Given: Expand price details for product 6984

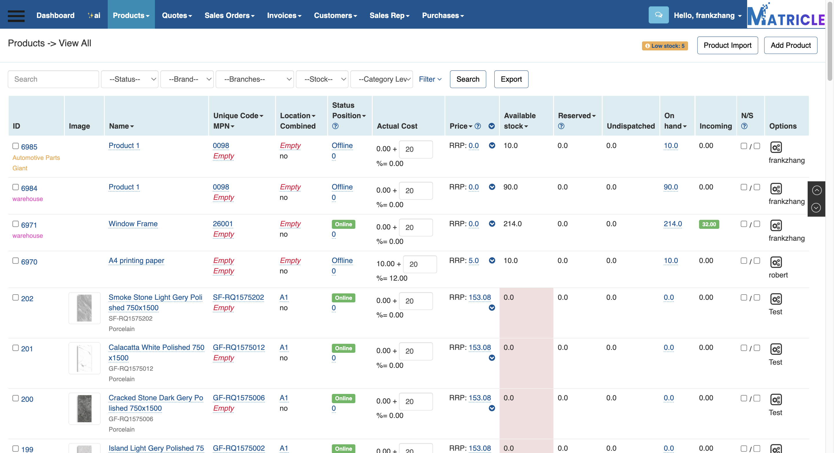Looking at the screenshot, I should click(492, 187).
